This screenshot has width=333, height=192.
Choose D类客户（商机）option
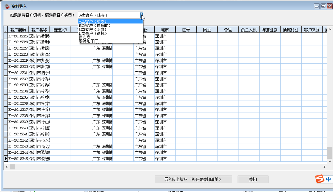110,33
